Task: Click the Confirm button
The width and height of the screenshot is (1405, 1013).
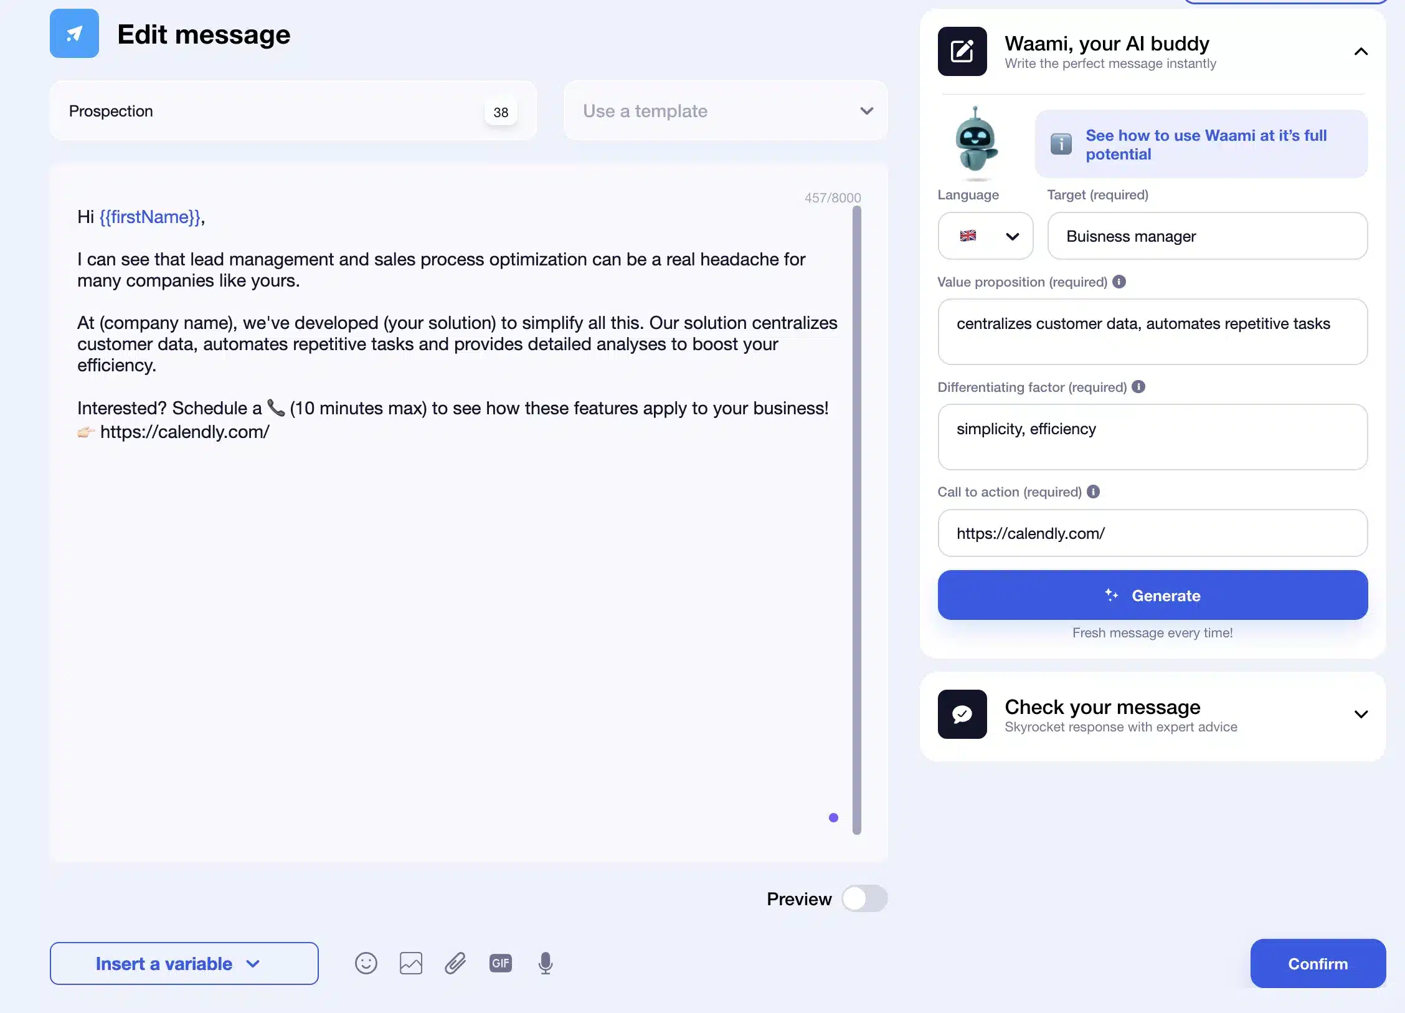Action: [1317, 964]
